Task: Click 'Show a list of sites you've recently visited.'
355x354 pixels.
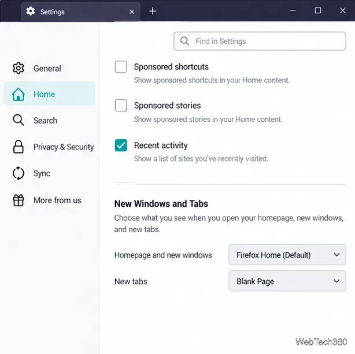Action: pos(201,159)
